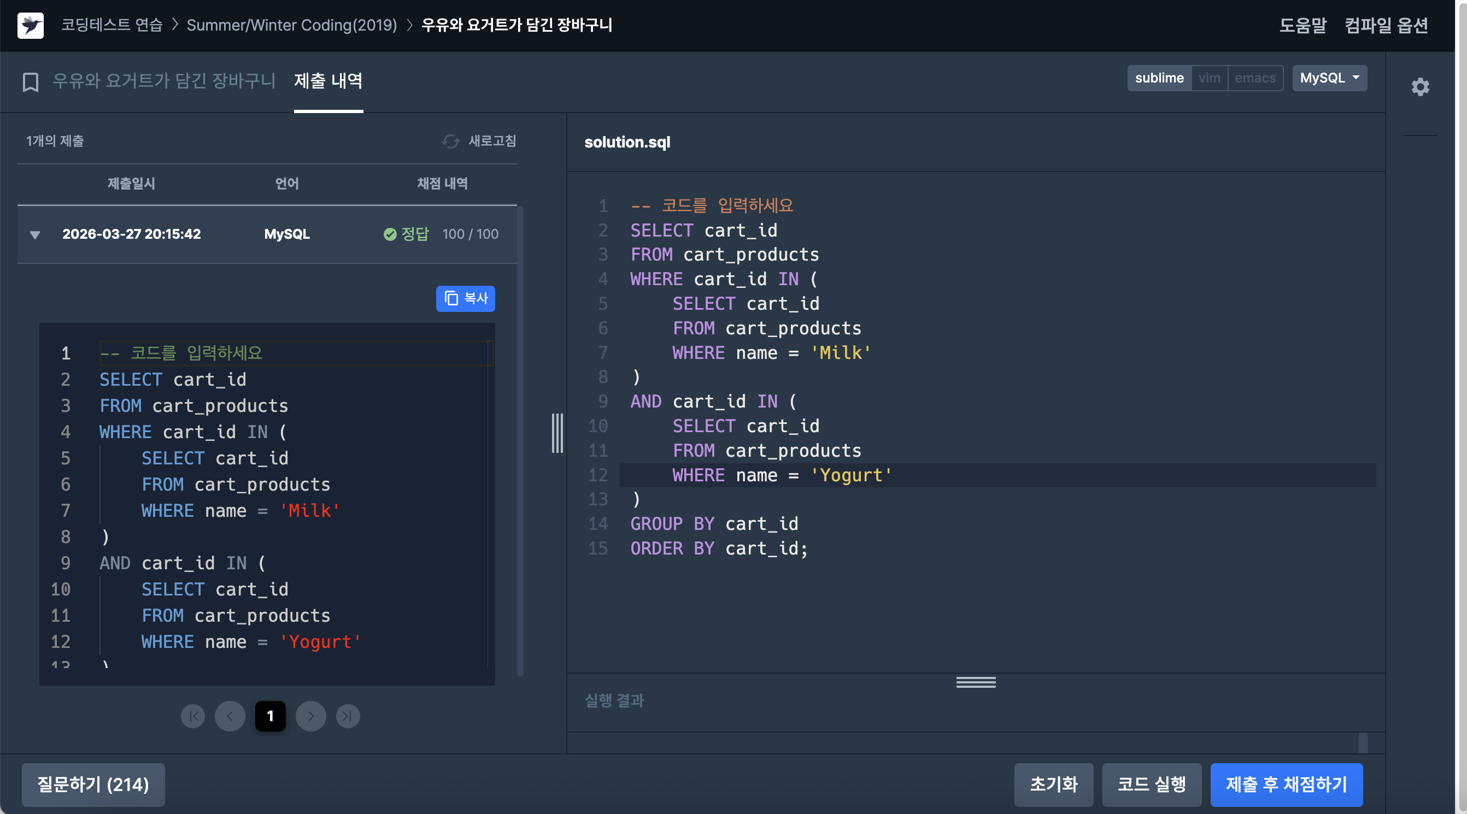Switch editor keymap to vim

1208,78
